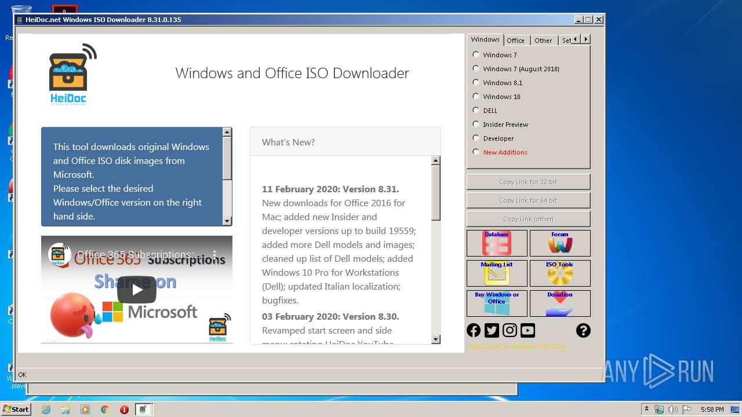
Task: Click the blue info box scrollbar thumb
Action: 227,158
